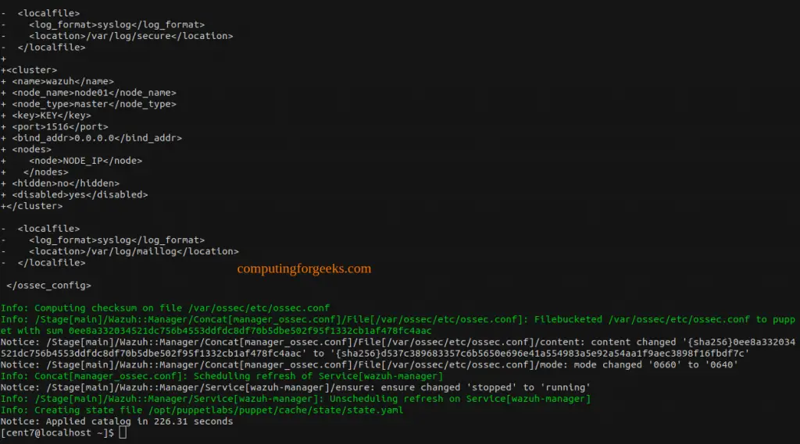Click 'Info: Creating state file' line
800x444 pixels.
[x=202, y=410]
